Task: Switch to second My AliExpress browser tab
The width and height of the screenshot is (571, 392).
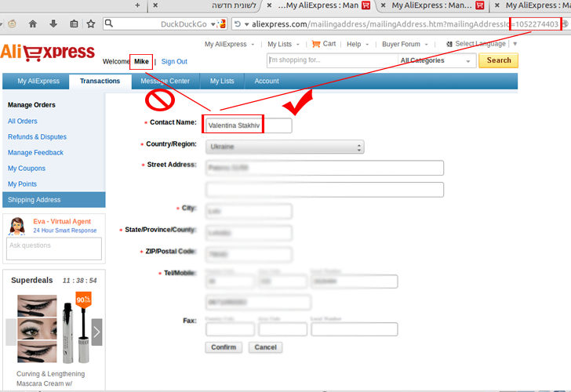Action: 431,5
